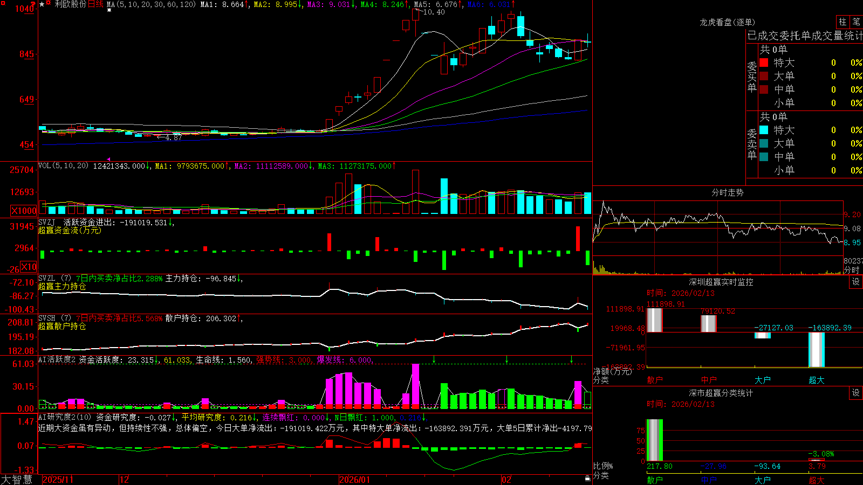863x485 pixels.
Task: Click the 资金活跃度: 23.315 value
Action: pyautogui.click(x=117, y=359)
